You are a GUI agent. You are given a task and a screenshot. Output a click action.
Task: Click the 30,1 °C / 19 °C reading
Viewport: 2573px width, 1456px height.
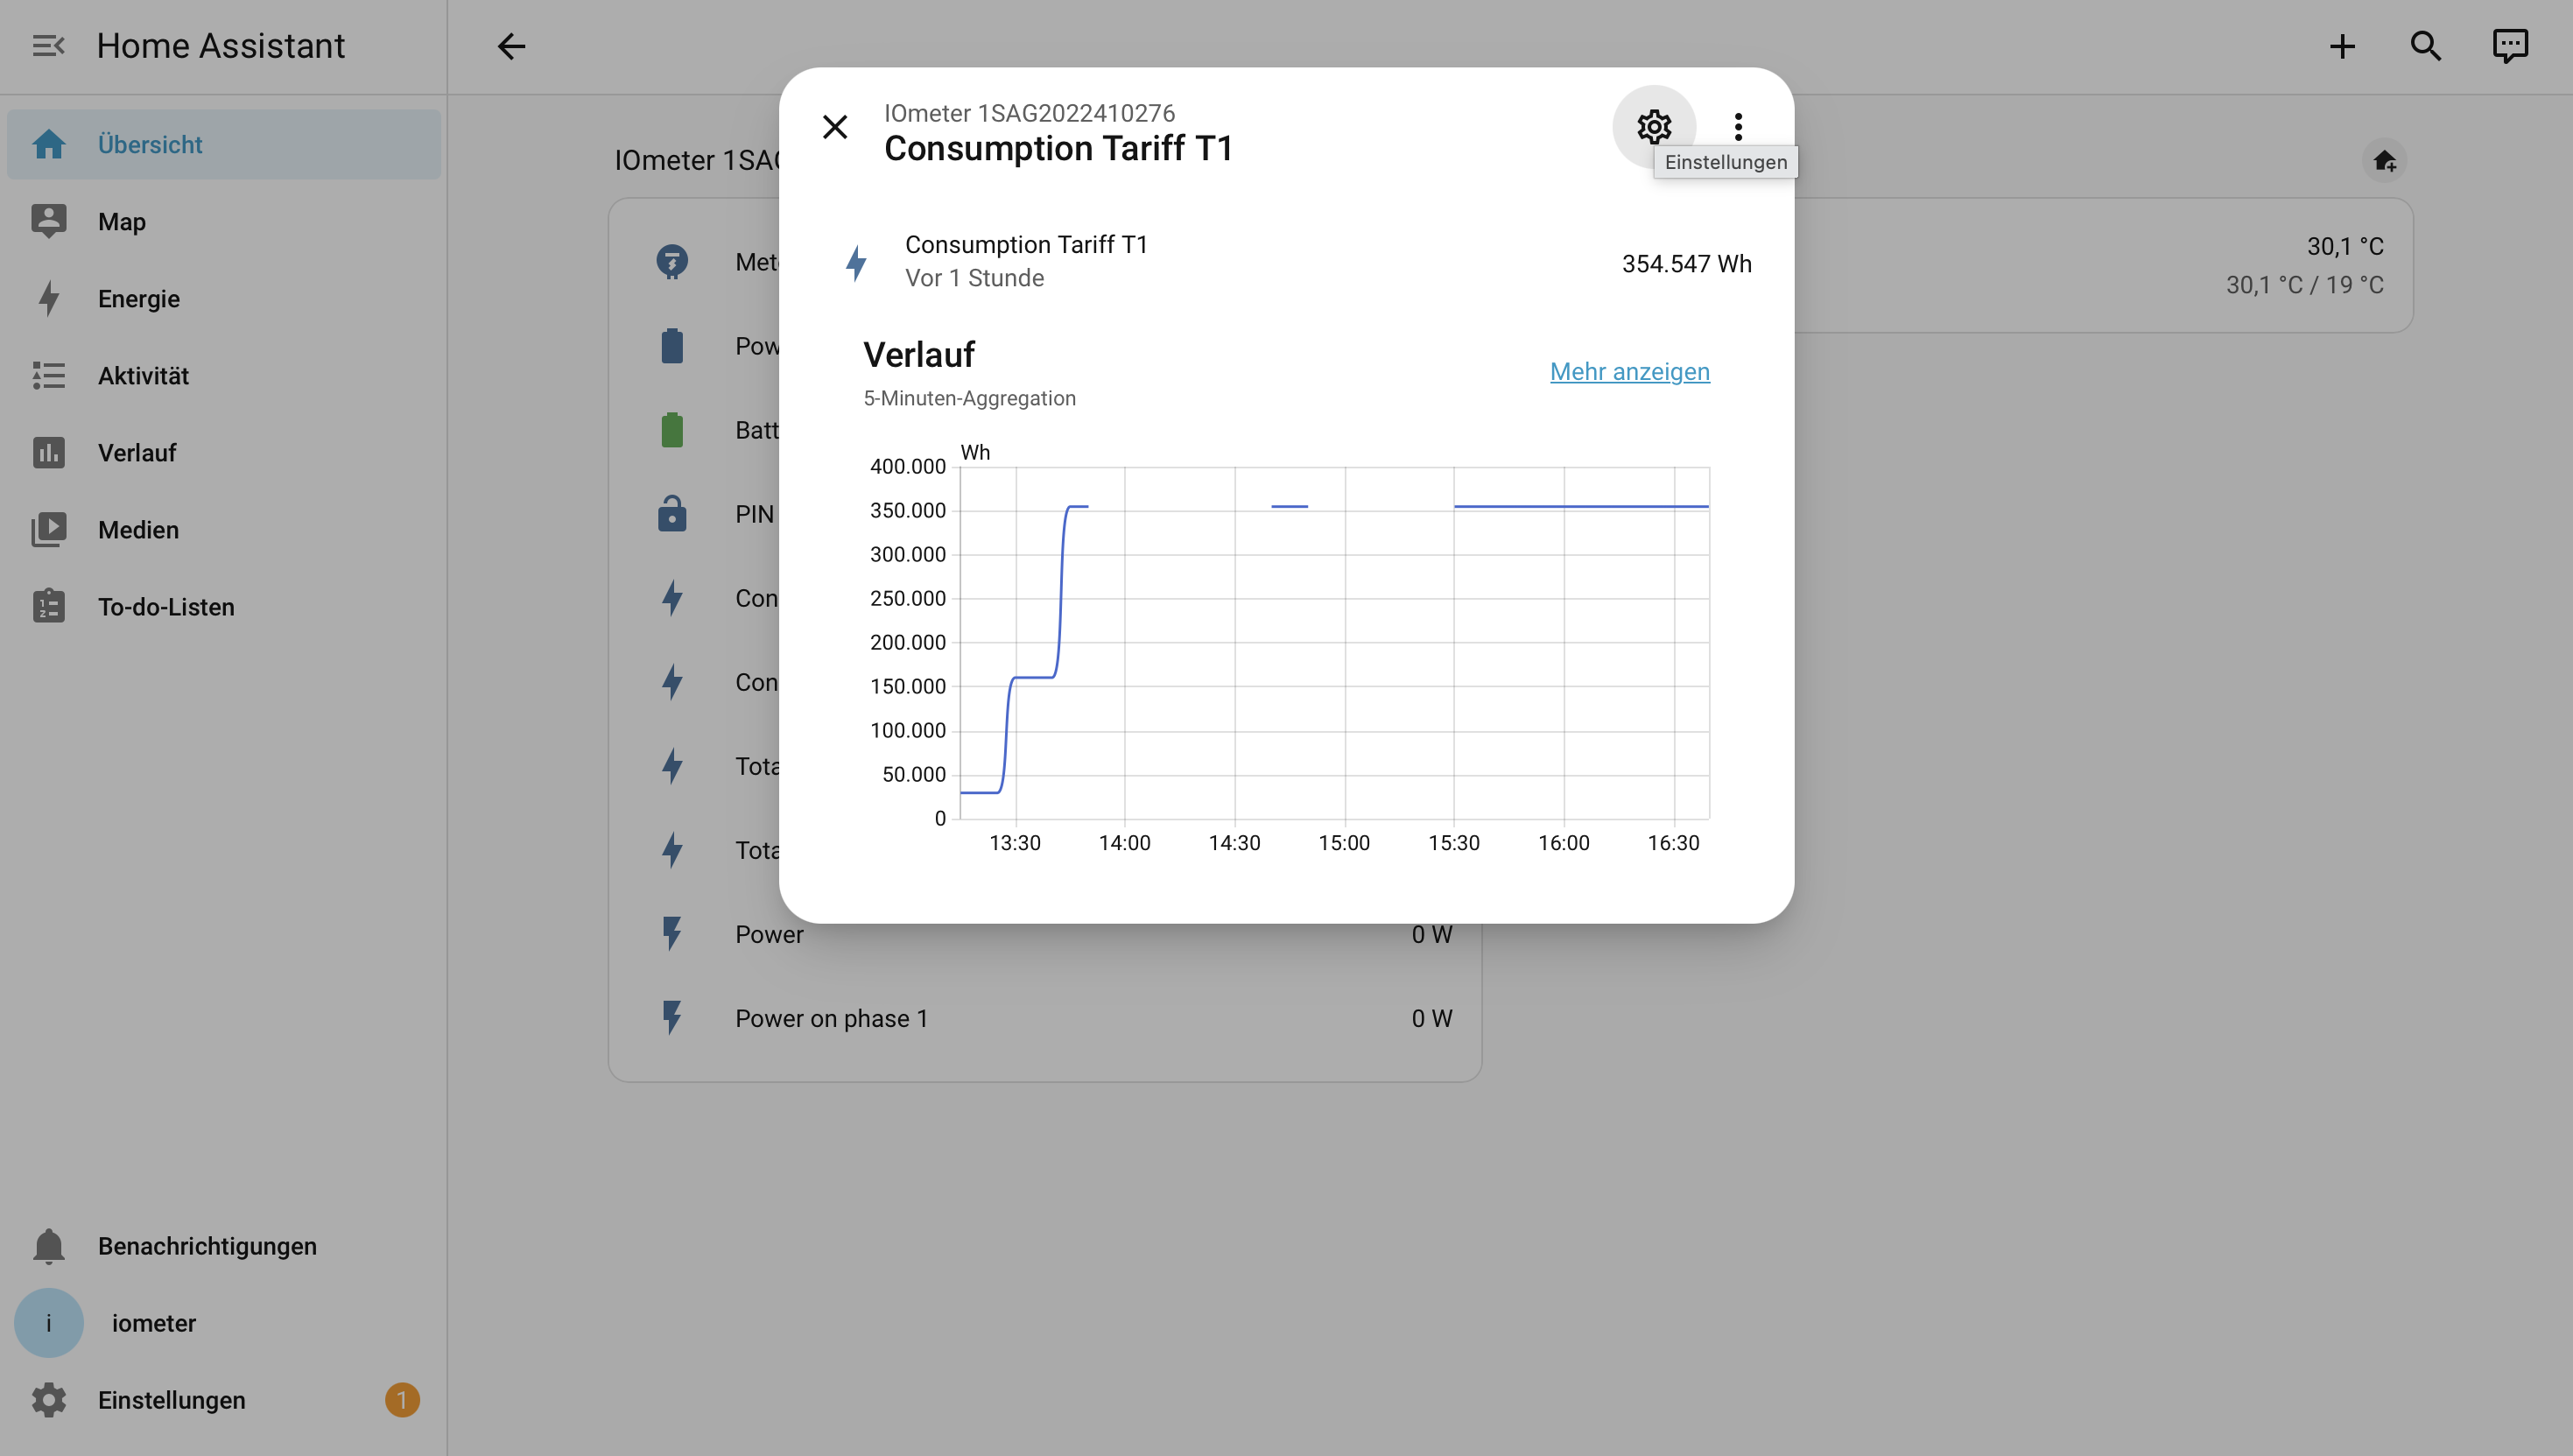point(2304,285)
